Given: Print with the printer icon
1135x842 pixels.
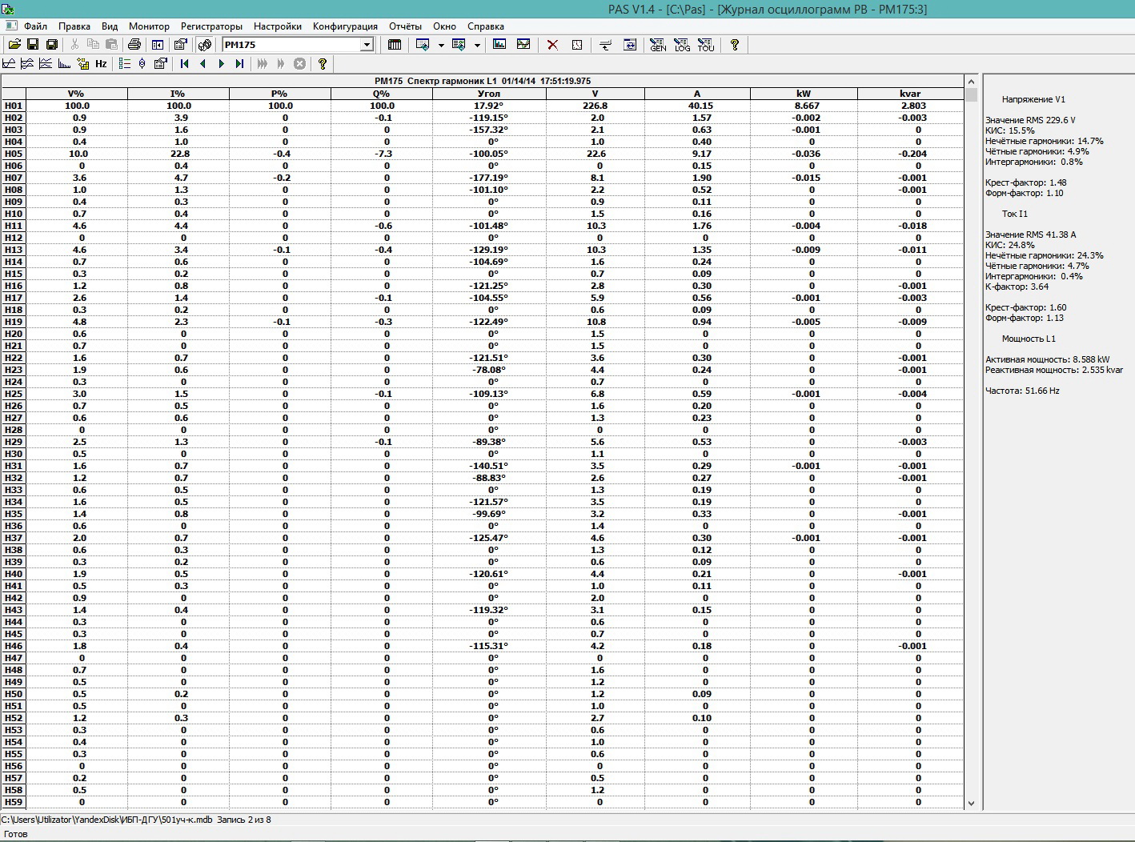Looking at the screenshot, I should (x=134, y=45).
